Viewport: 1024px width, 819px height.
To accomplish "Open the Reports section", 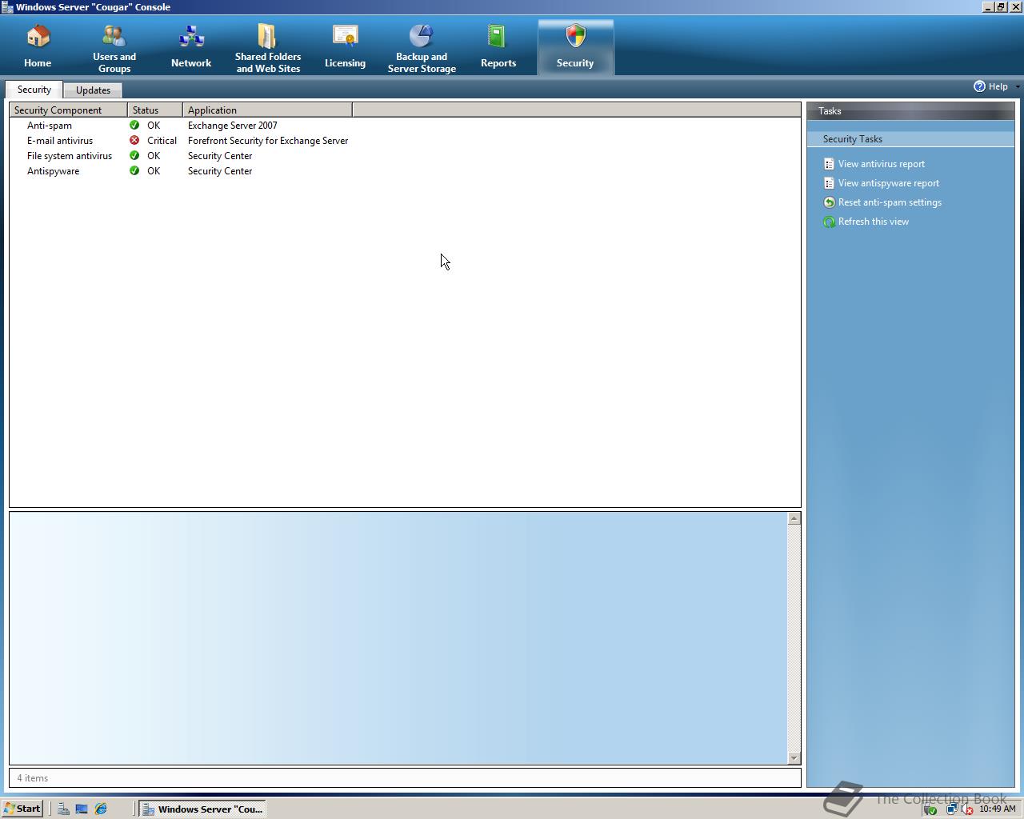I will pos(498,48).
